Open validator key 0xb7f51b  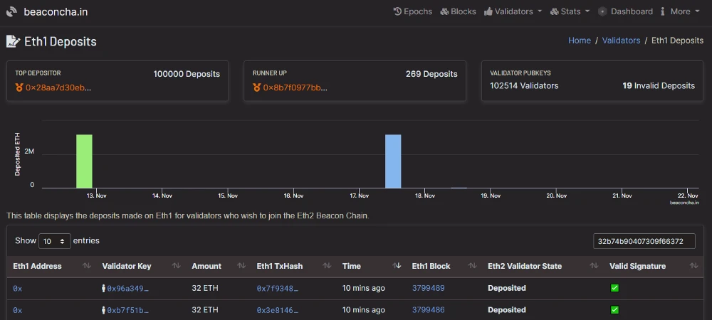pos(127,310)
